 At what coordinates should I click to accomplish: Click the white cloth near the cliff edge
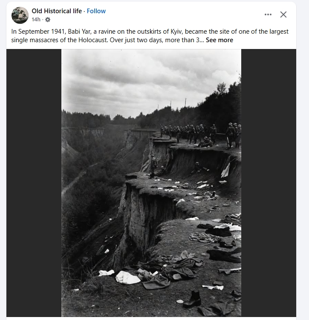click(127, 277)
